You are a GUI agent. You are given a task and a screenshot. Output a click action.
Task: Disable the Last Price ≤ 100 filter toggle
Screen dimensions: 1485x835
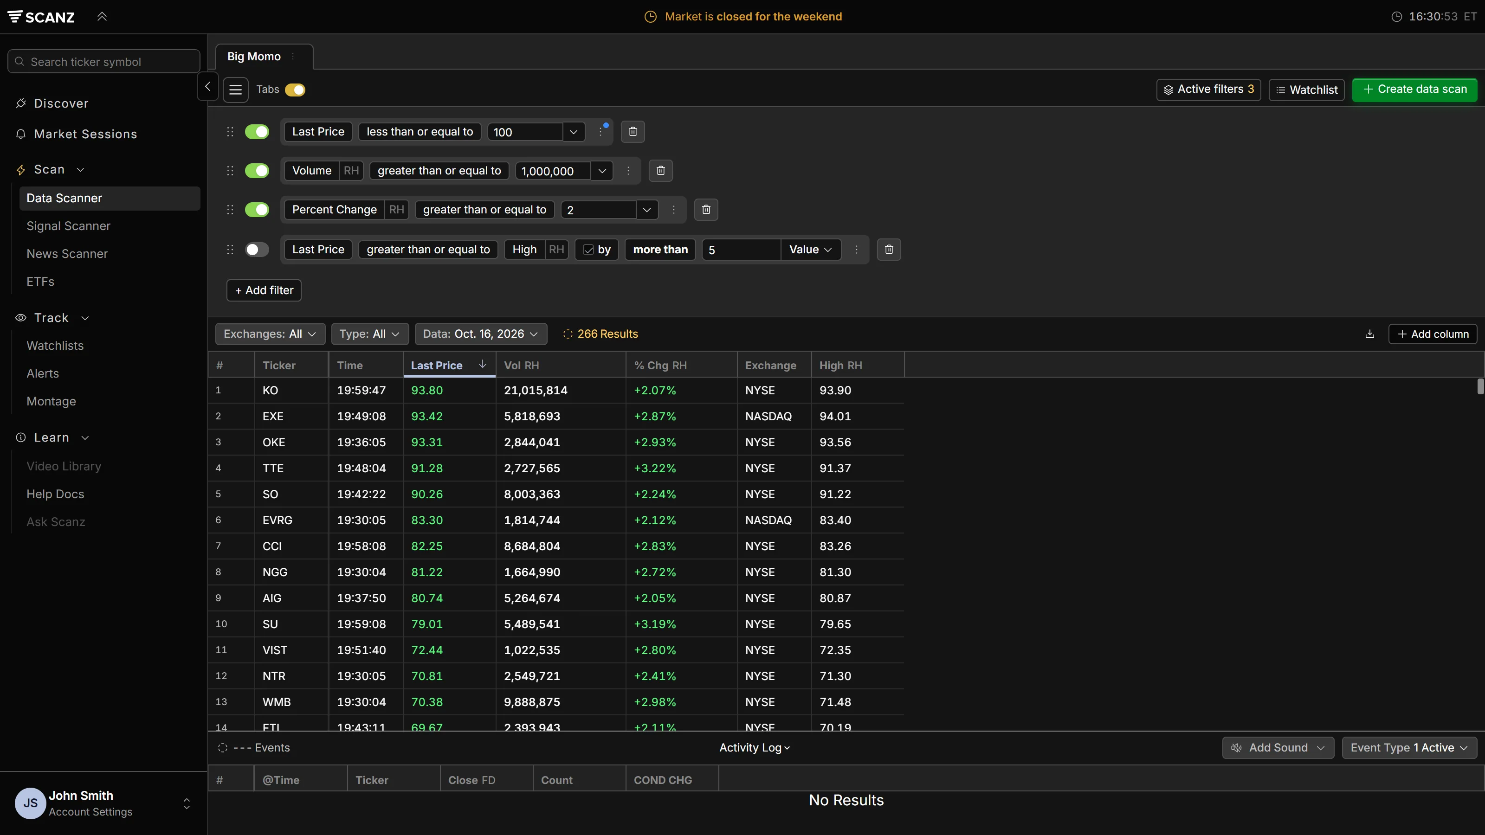coord(257,132)
